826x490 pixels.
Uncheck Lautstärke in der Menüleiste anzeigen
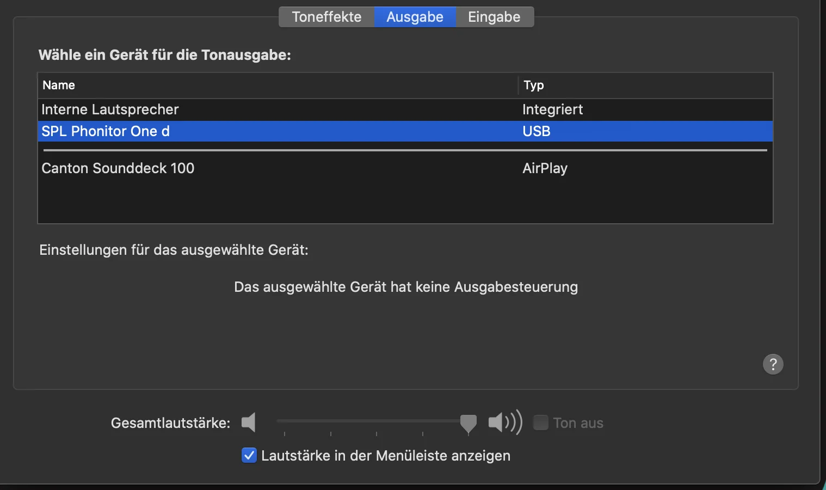(249, 455)
